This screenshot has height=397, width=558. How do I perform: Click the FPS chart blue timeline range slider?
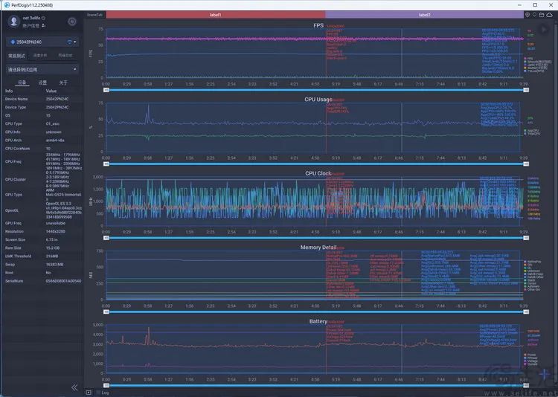tap(315, 90)
